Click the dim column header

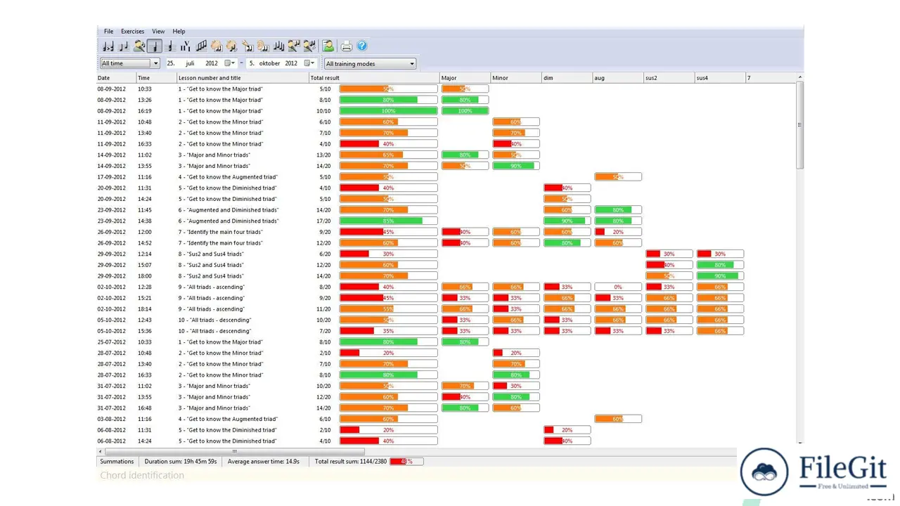(567, 78)
